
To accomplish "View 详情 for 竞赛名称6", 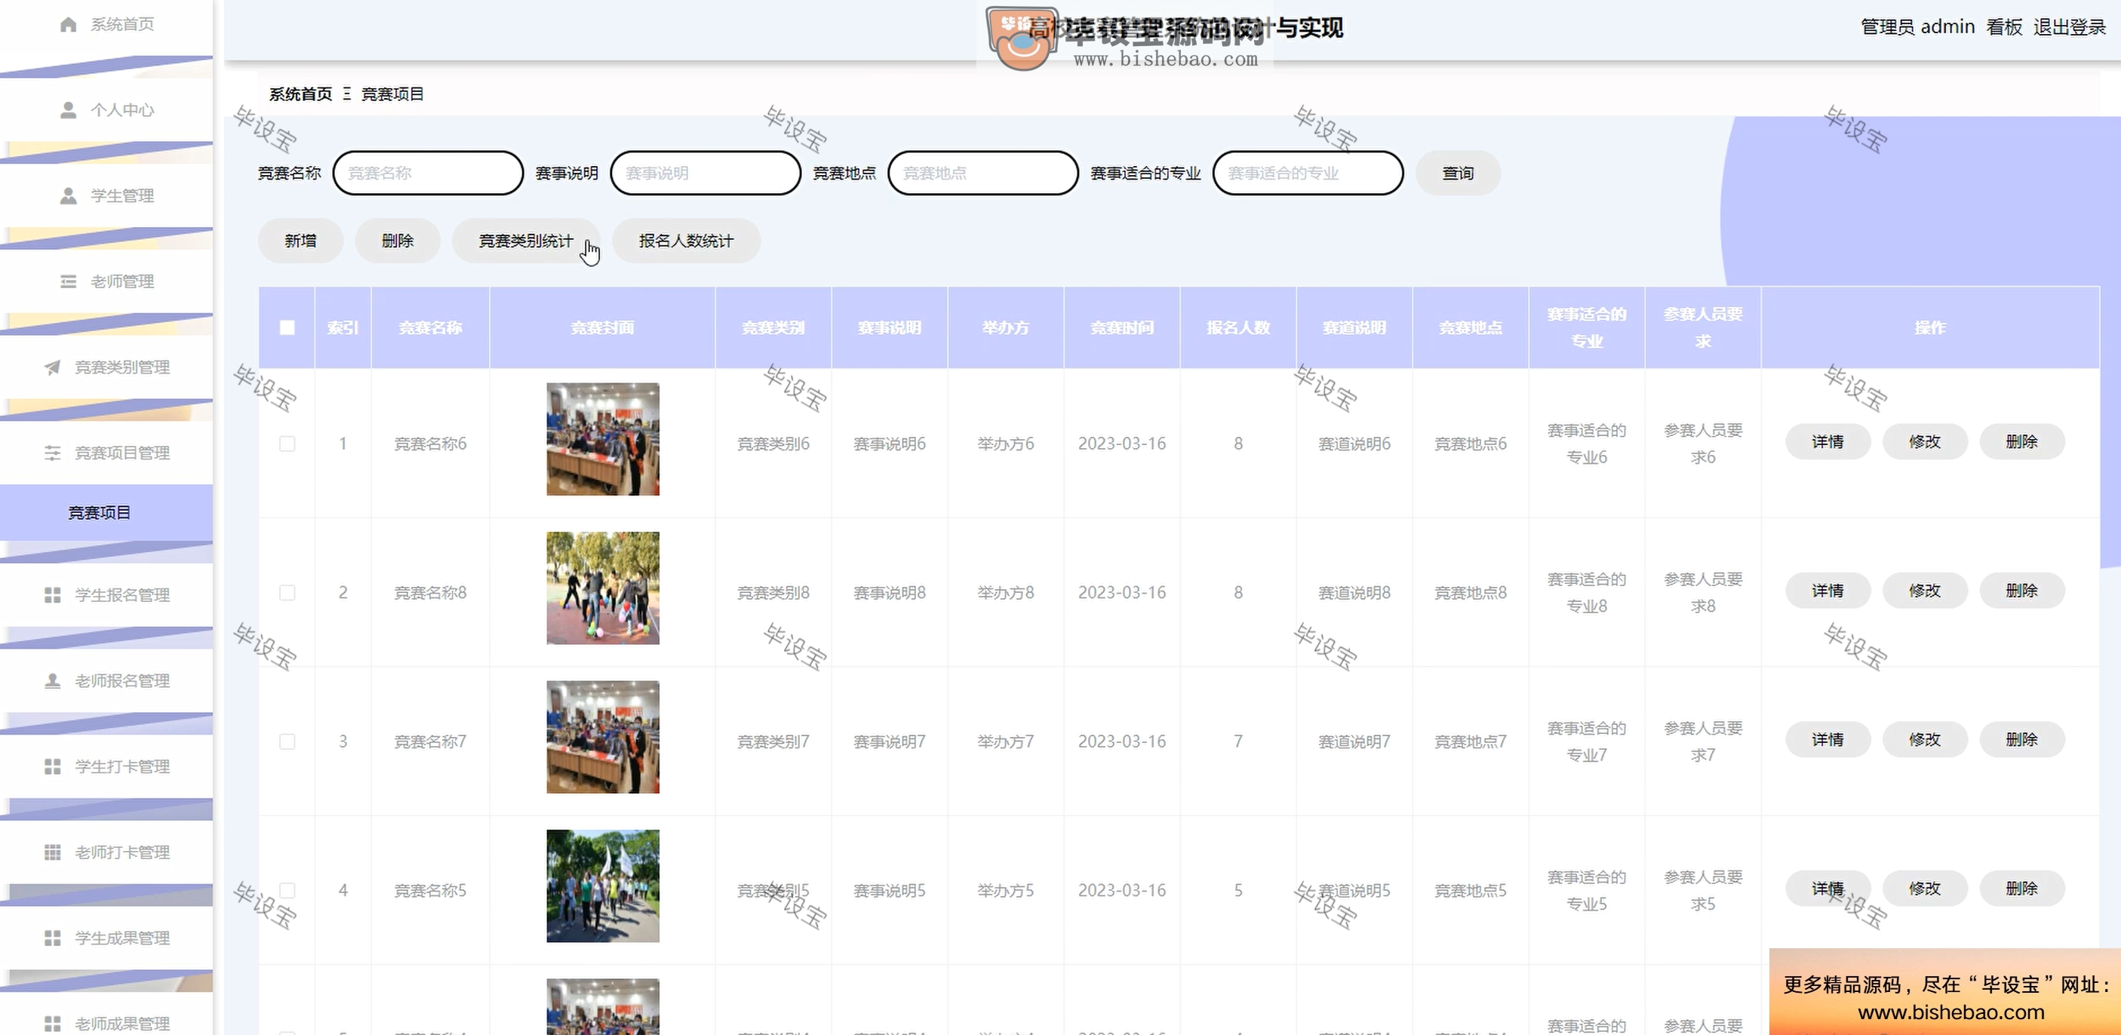I will click(1828, 442).
